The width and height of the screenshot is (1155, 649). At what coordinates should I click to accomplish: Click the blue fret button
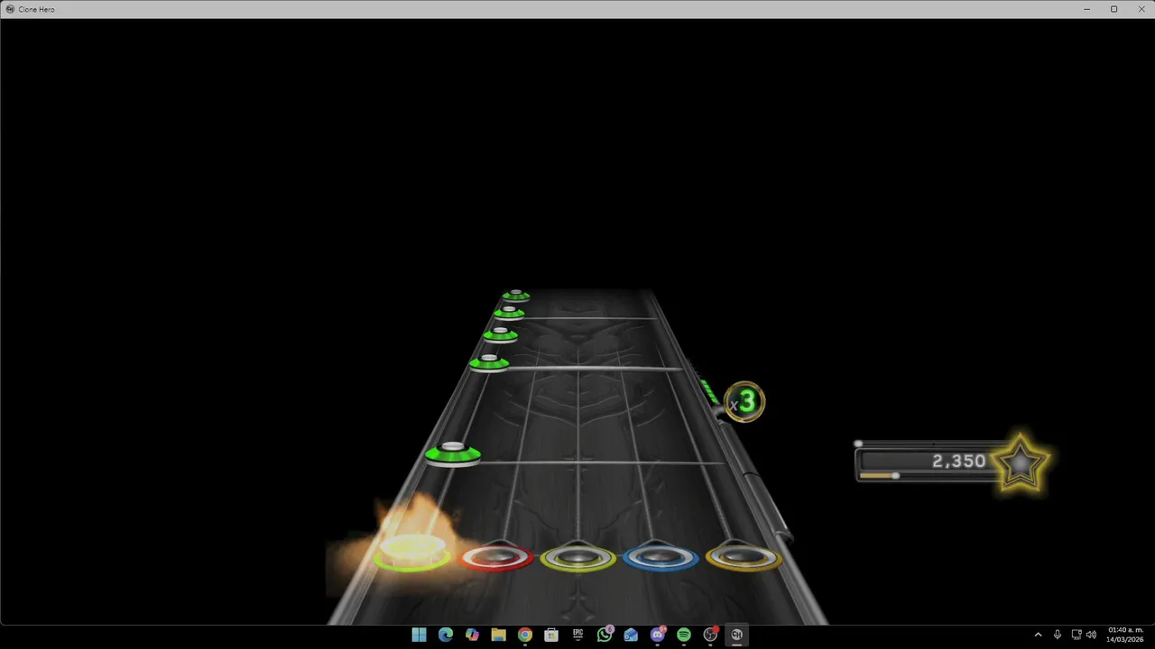point(661,557)
